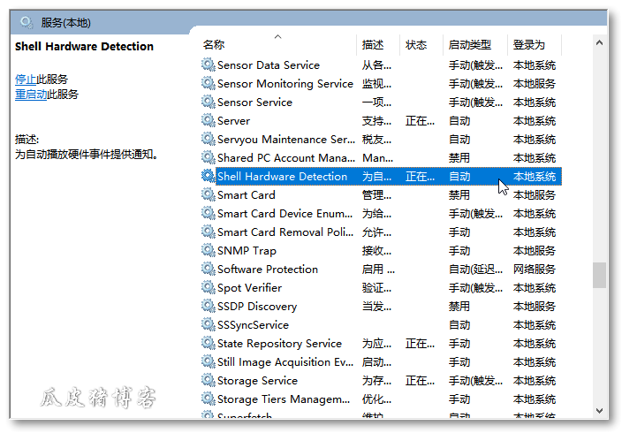Image resolution: width=622 pixels, height=433 pixels.
Task: Select the Spot Verifier gear icon
Action: point(208,288)
